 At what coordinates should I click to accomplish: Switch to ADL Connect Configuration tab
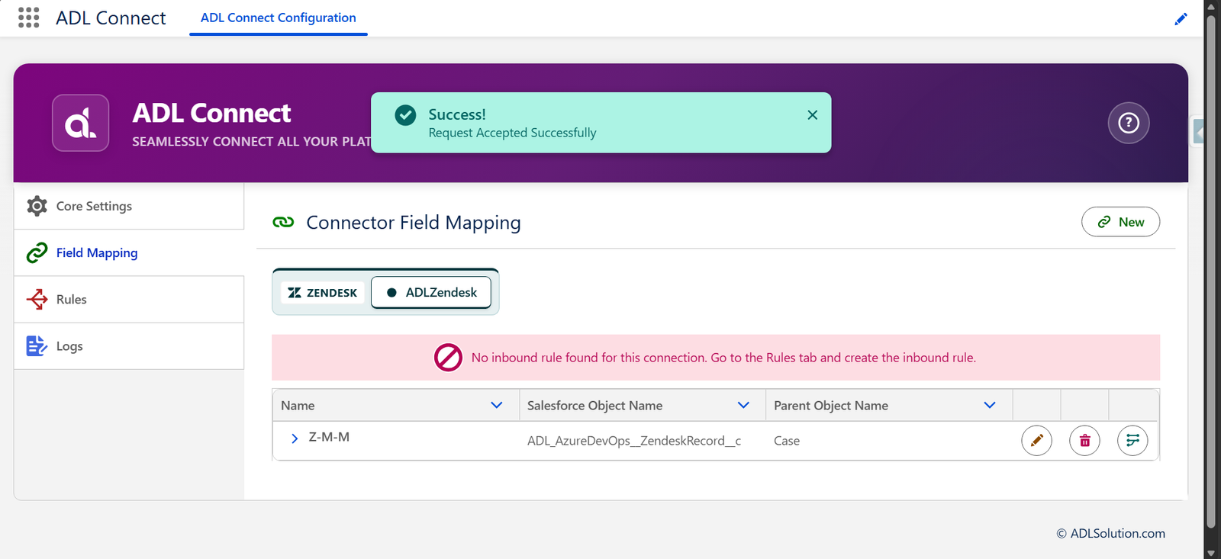click(278, 18)
